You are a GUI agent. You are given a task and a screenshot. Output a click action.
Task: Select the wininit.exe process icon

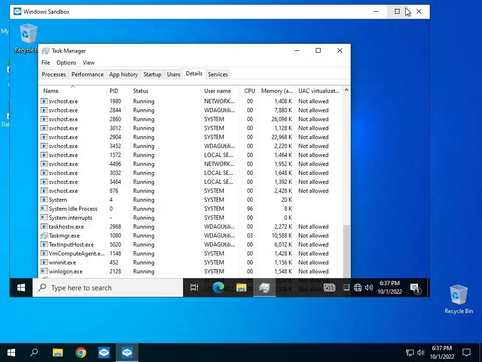click(44, 262)
